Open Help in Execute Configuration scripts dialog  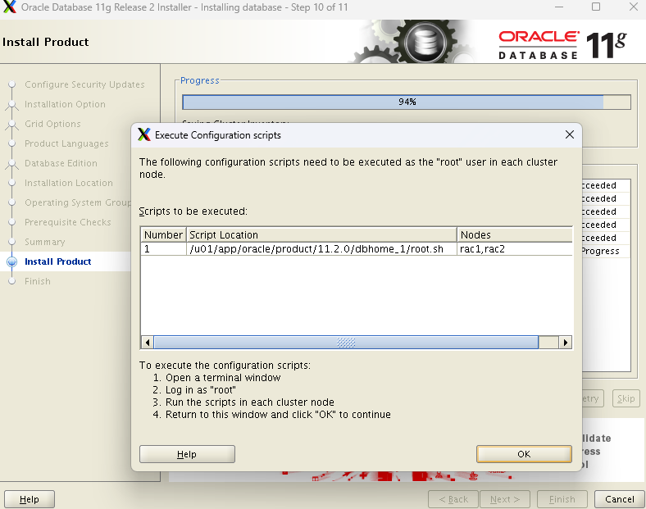[x=187, y=454]
